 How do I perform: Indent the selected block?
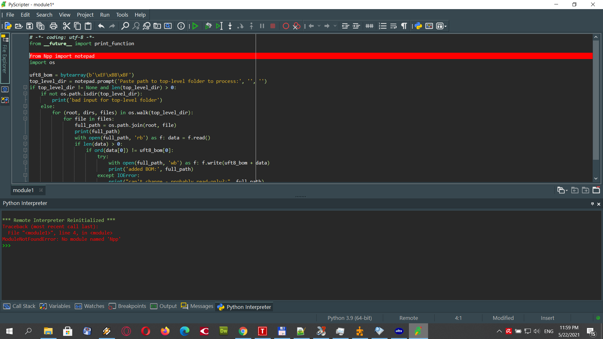tap(356, 26)
